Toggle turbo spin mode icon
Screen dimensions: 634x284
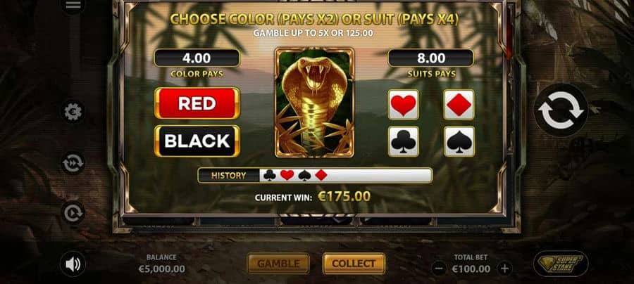pyautogui.click(x=73, y=163)
